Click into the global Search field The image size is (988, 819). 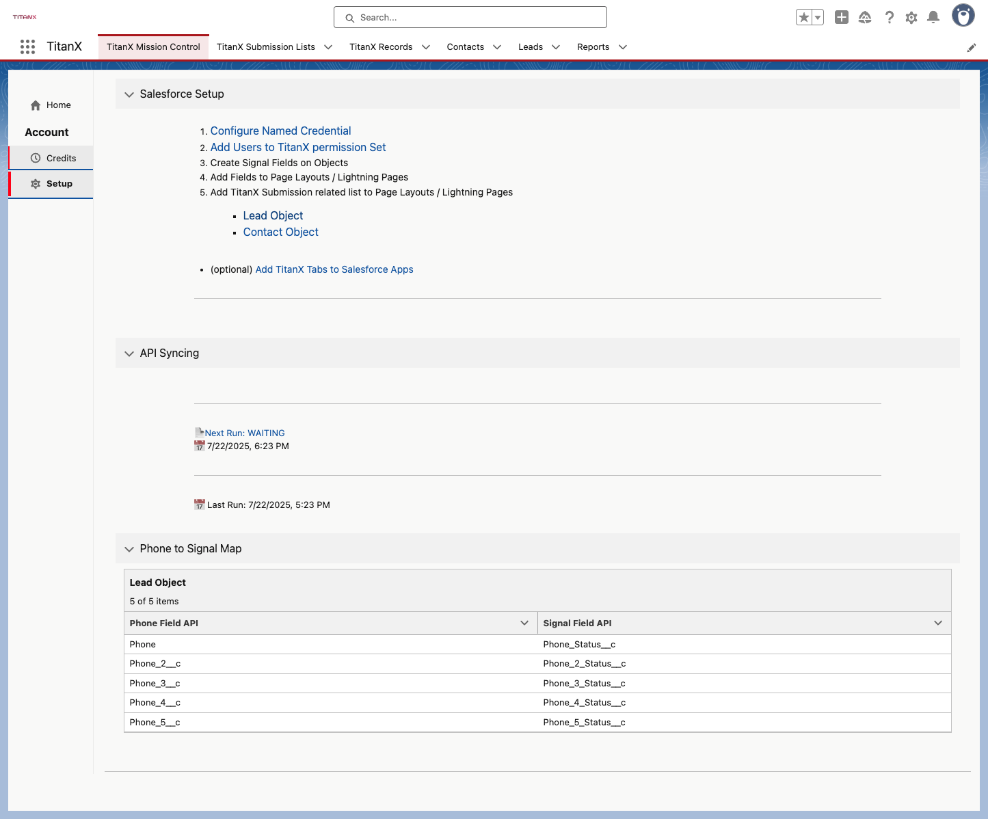pos(470,18)
